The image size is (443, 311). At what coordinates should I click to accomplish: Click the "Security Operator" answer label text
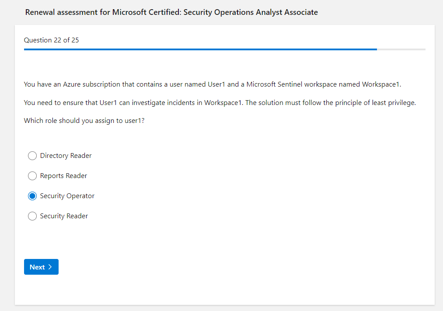coord(67,196)
